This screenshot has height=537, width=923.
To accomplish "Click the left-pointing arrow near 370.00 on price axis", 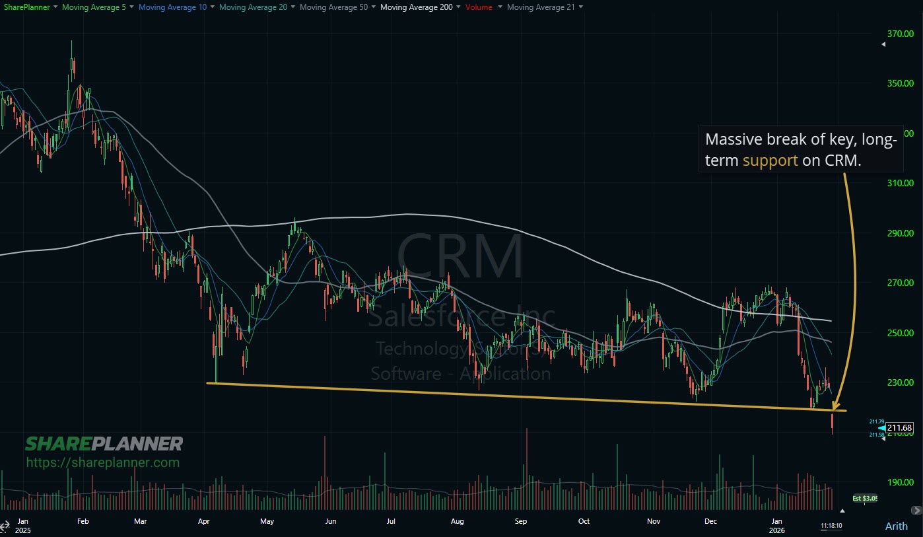I will click(883, 45).
